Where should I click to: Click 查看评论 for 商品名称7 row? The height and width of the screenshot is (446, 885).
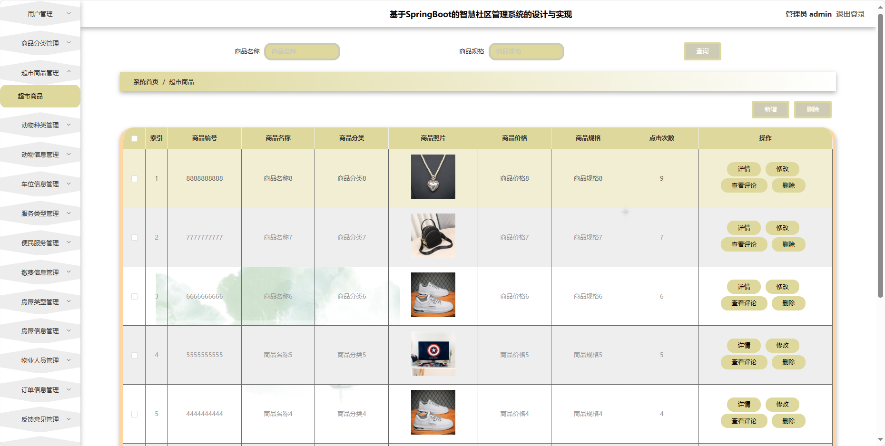[x=744, y=244]
